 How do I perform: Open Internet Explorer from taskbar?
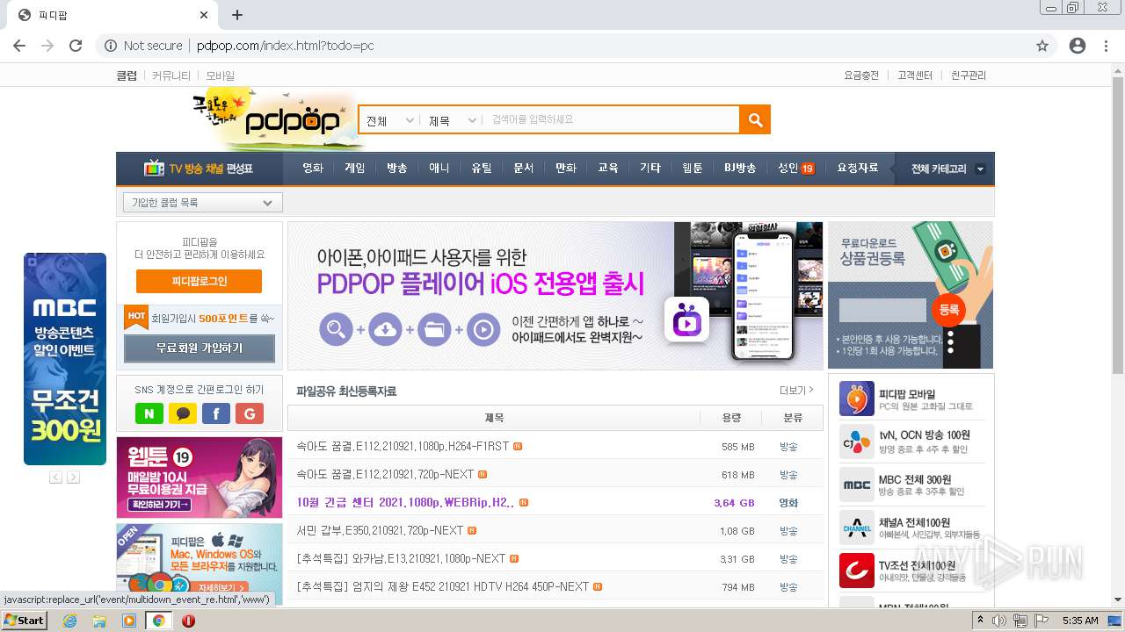(x=69, y=621)
